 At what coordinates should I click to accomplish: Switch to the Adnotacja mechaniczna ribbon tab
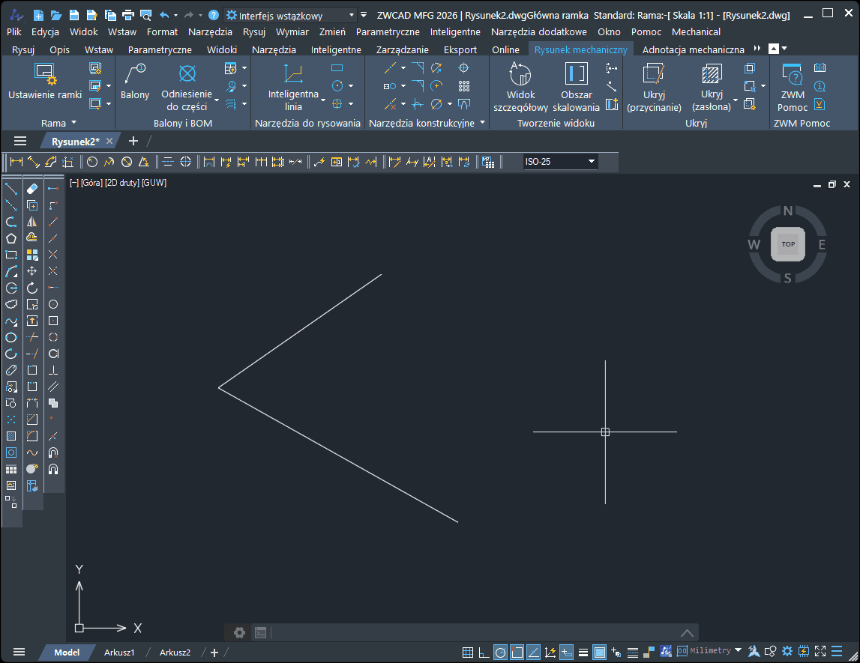(x=694, y=49)
